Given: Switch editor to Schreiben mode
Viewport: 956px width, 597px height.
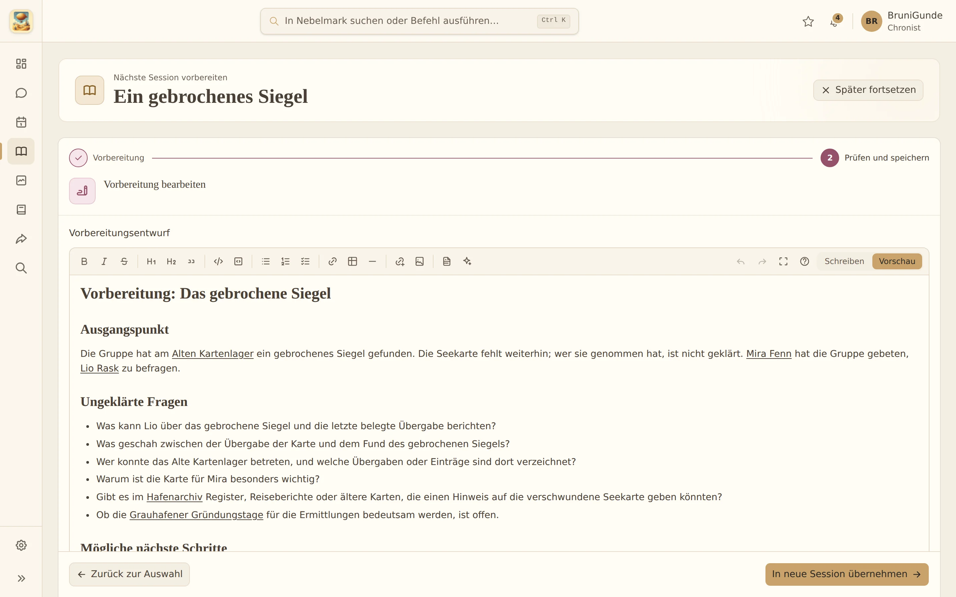Looking at the screenshot, I should coord(844,261).
